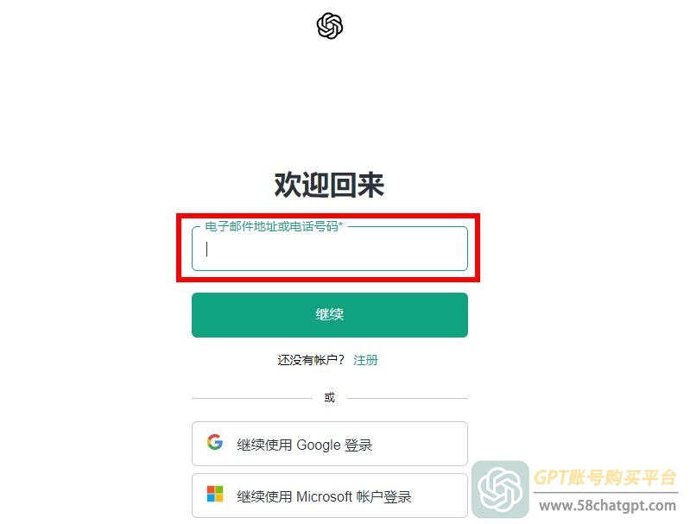Select 继续使用 Google 登录 text
This screenshot has width=690, height=524.
305,445
